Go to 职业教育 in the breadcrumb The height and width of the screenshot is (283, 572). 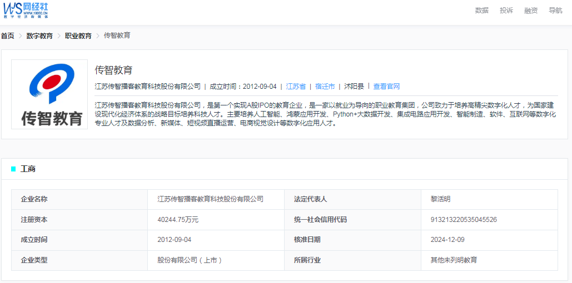78,36
